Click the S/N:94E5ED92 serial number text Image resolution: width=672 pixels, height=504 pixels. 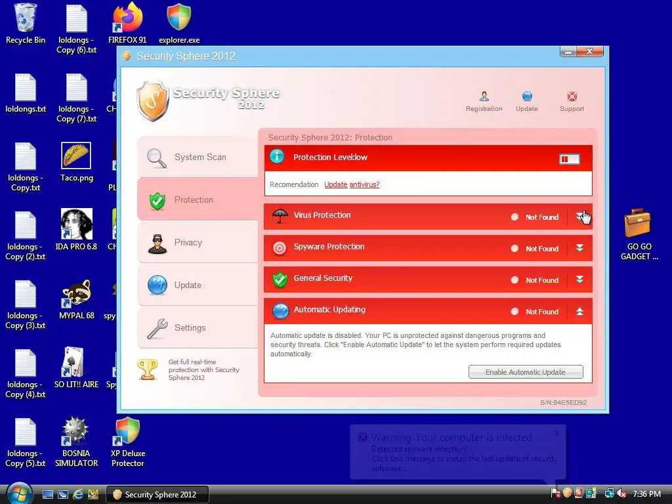pos(563,402)
